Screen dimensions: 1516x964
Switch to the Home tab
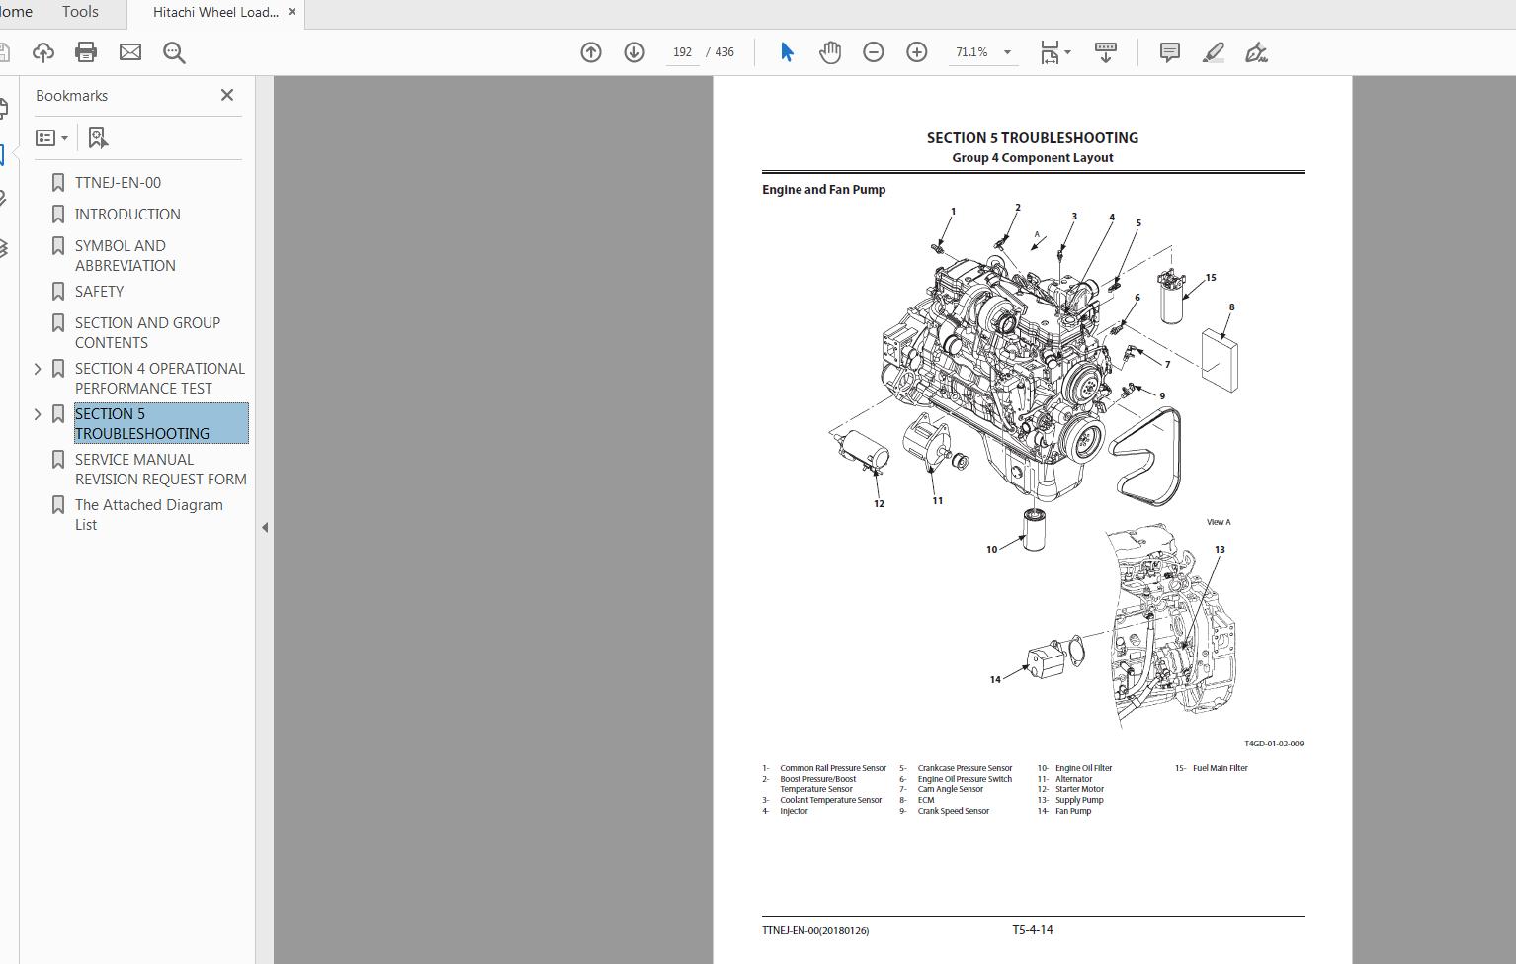tap(16, 12)
